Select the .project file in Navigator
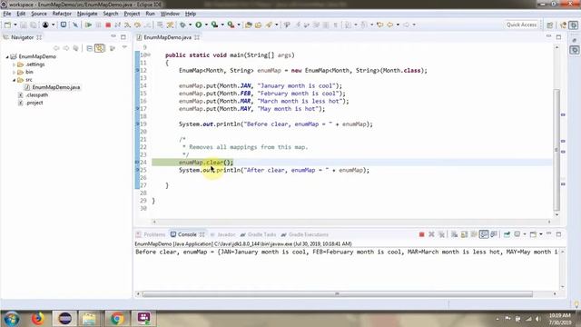 [x=34, y=103]
